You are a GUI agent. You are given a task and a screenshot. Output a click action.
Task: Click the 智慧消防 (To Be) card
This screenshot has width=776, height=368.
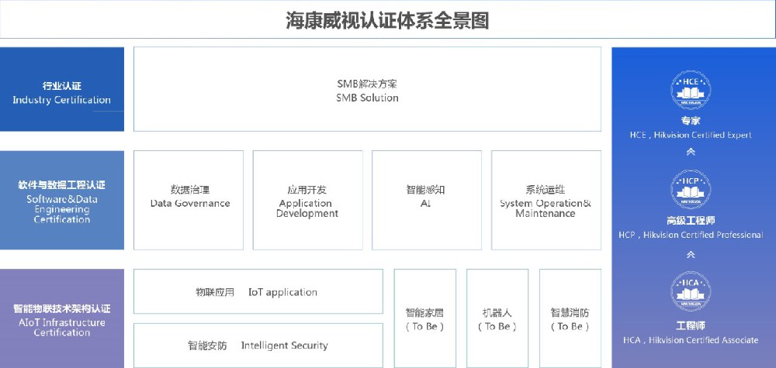tap(570, 318)
